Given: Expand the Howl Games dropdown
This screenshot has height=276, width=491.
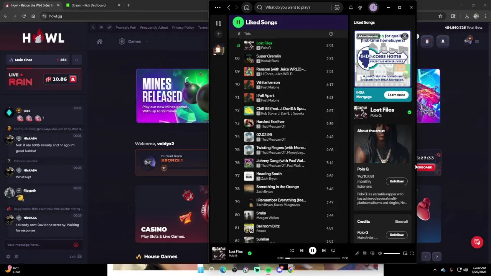Looking at the screenshot, I should 134,41.
